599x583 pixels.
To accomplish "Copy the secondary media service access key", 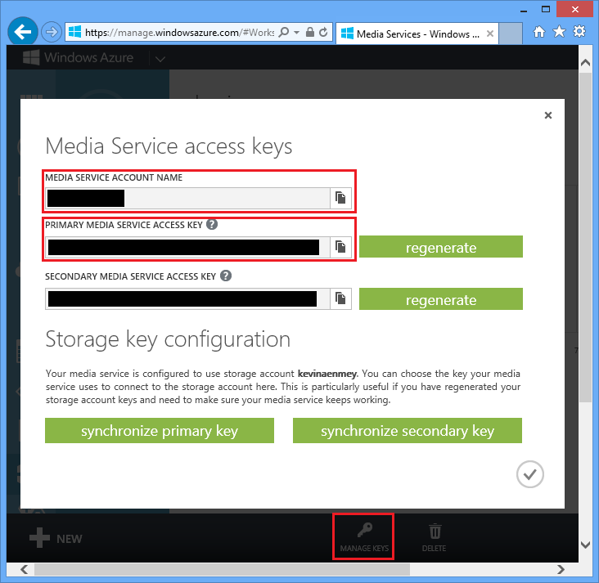I will (340, 298).
